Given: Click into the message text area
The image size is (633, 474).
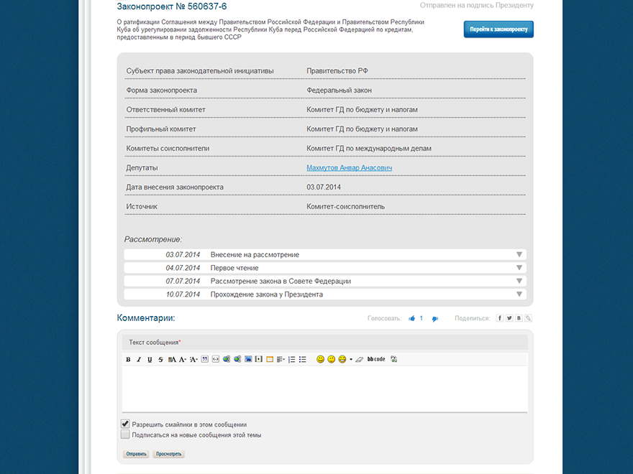Looking at the screenshot, I should (x=325, y=389).
